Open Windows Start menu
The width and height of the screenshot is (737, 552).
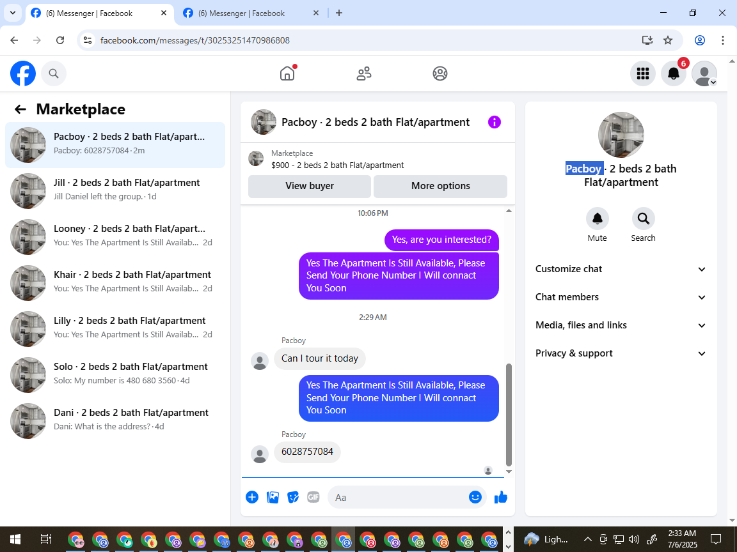pos(15,539)
